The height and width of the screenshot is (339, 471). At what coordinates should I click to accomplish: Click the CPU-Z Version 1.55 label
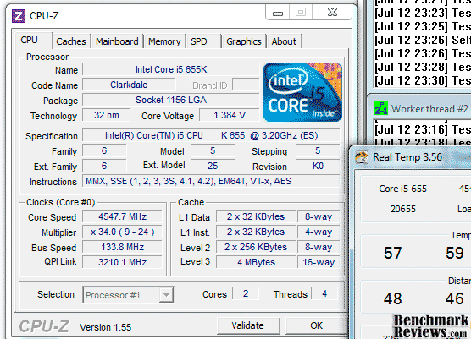105,327
